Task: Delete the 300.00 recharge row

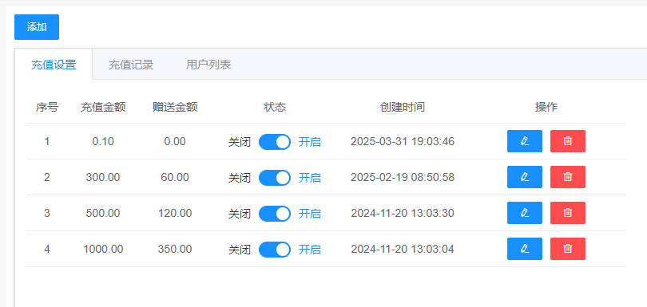Action: click(x=568, y=177)
